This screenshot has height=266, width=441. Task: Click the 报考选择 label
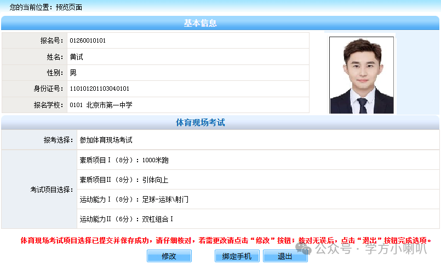click(x=59, y=140)
